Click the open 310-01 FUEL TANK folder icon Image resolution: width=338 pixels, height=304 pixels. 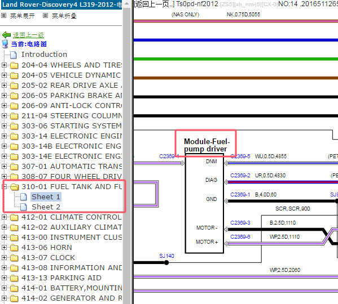point(15,186)
